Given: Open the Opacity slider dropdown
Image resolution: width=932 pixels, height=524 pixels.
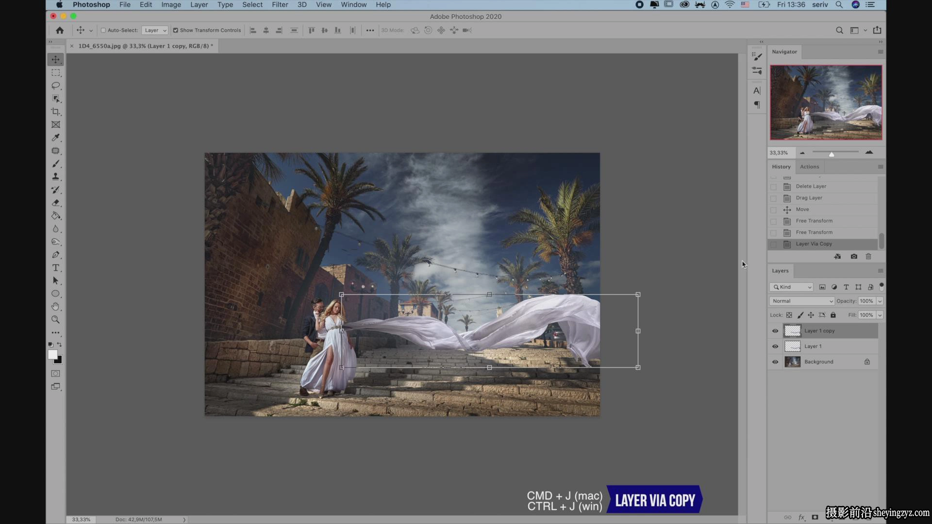Looking at the screenshot, I should click(x=880, y=301).
